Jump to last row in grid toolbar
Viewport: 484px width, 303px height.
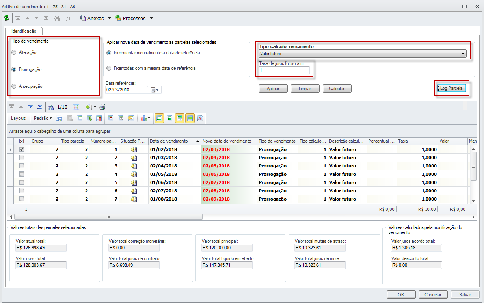tap(40, 107)
